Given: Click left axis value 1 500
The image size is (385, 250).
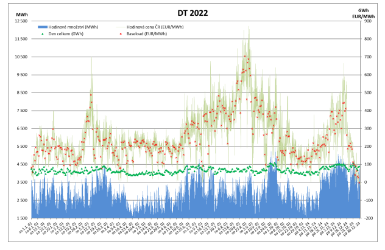Looking at the screenshot, I should (x=22, y=218).
